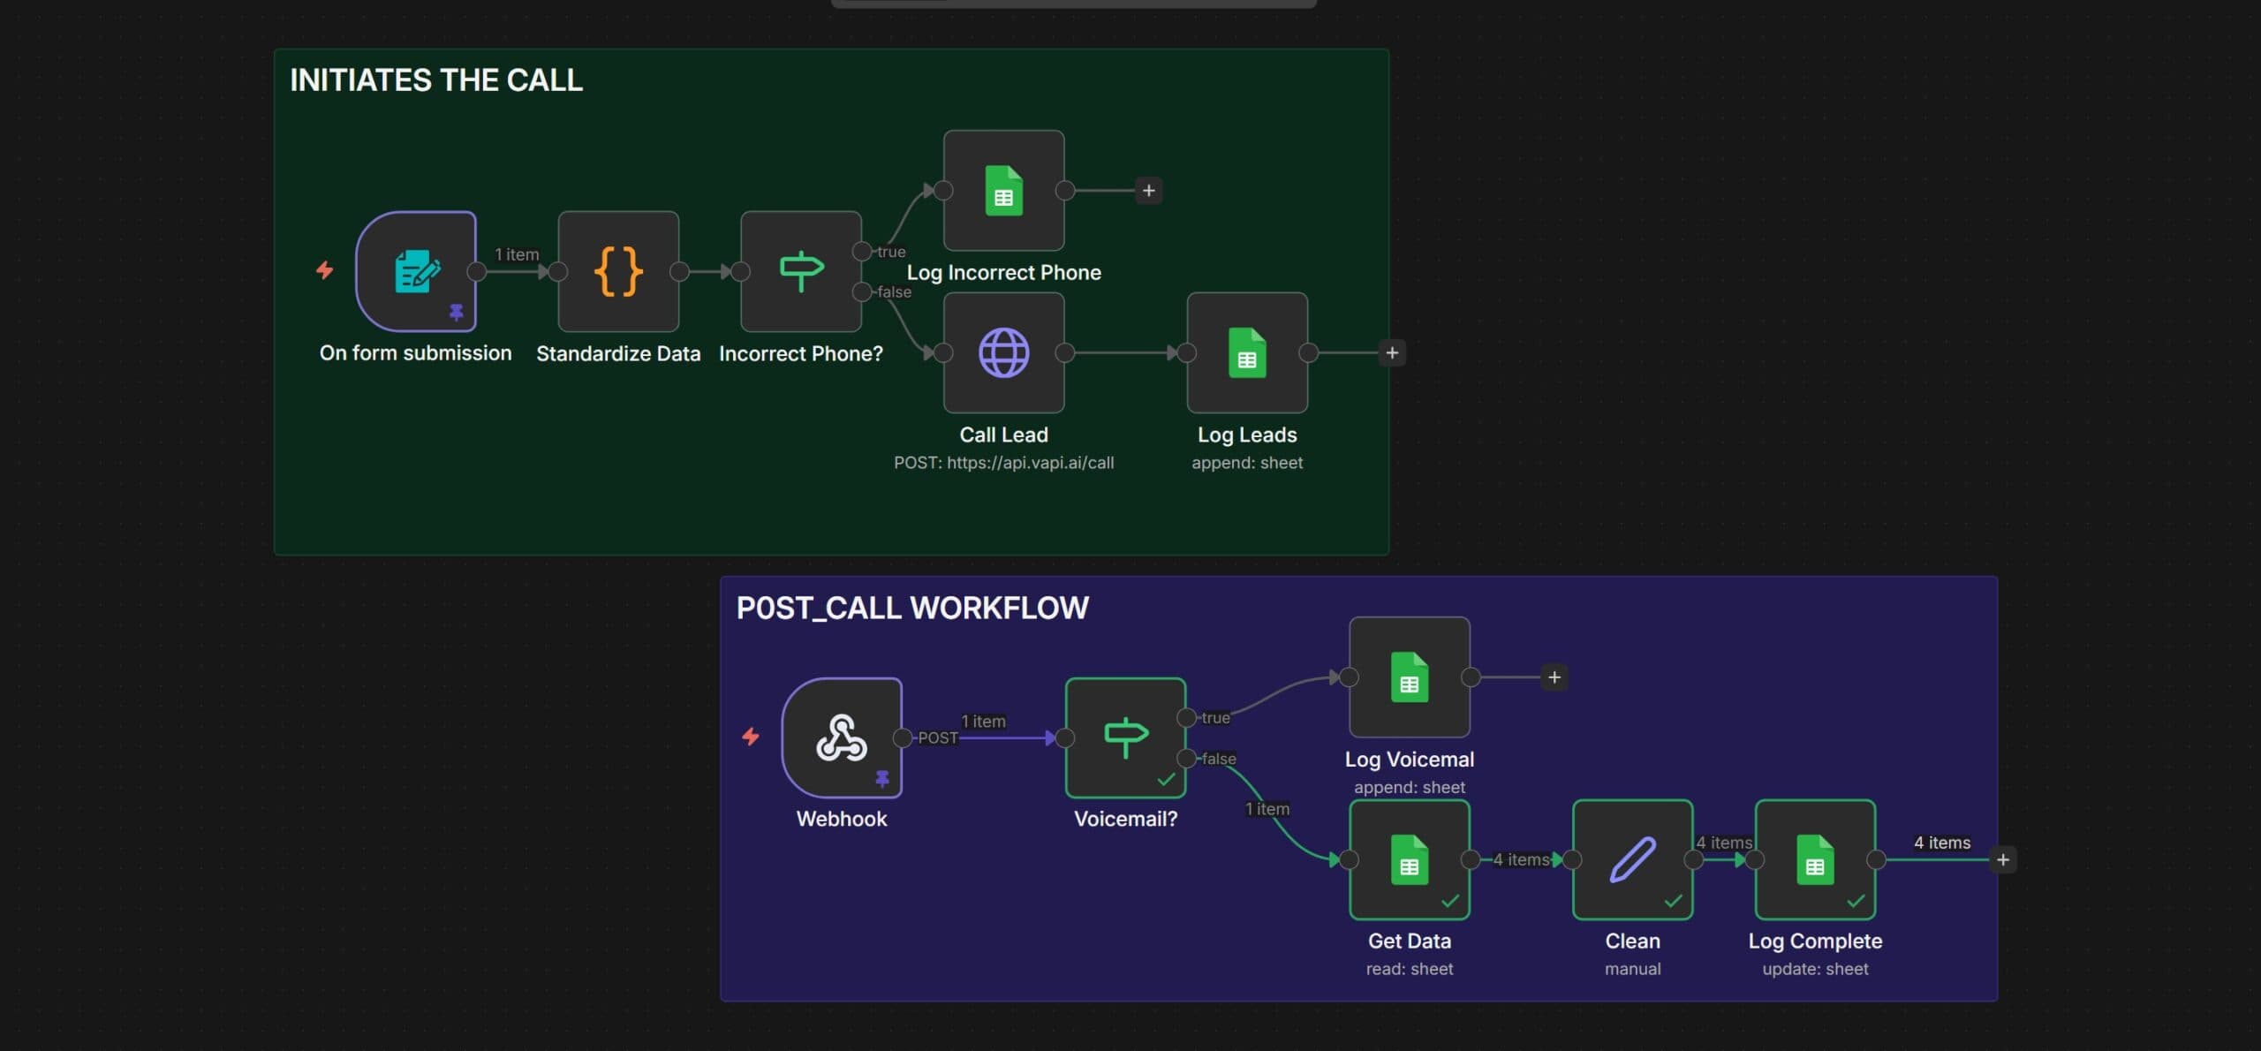Viewport: 2261px width, 1051px height.
Task: Open the On form submission trigger node
Action: (415, 271)
